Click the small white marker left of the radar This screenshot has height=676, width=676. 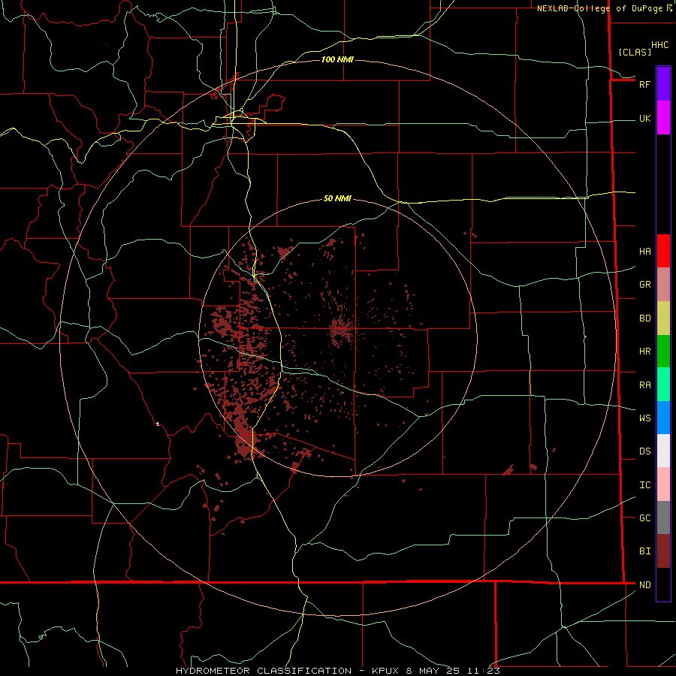pos(158,424)
